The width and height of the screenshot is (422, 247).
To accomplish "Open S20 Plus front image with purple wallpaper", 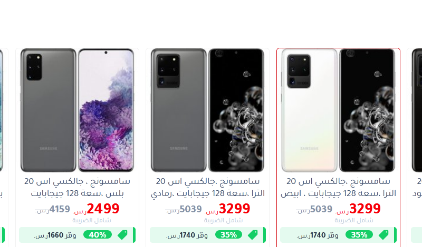I will [x=106, y=110].
